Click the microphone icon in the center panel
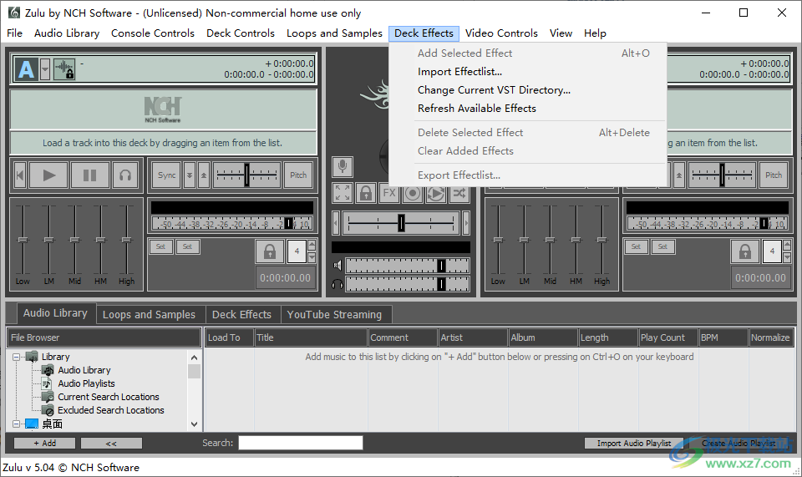This screenshot has width=802, height=477. (x=343, y=167)
